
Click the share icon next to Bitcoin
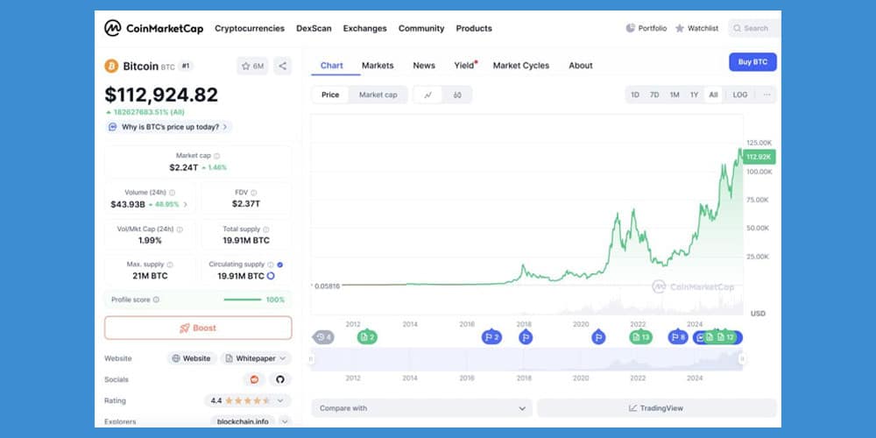point(283,66)
